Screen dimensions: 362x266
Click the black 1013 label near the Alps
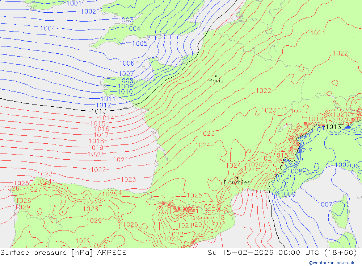(334, 127)
